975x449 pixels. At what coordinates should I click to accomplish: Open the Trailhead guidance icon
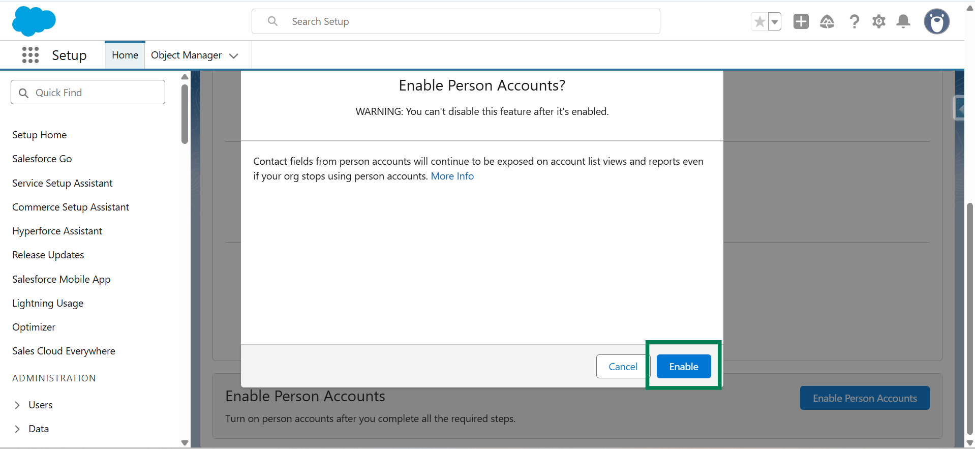tap(827, 21)
